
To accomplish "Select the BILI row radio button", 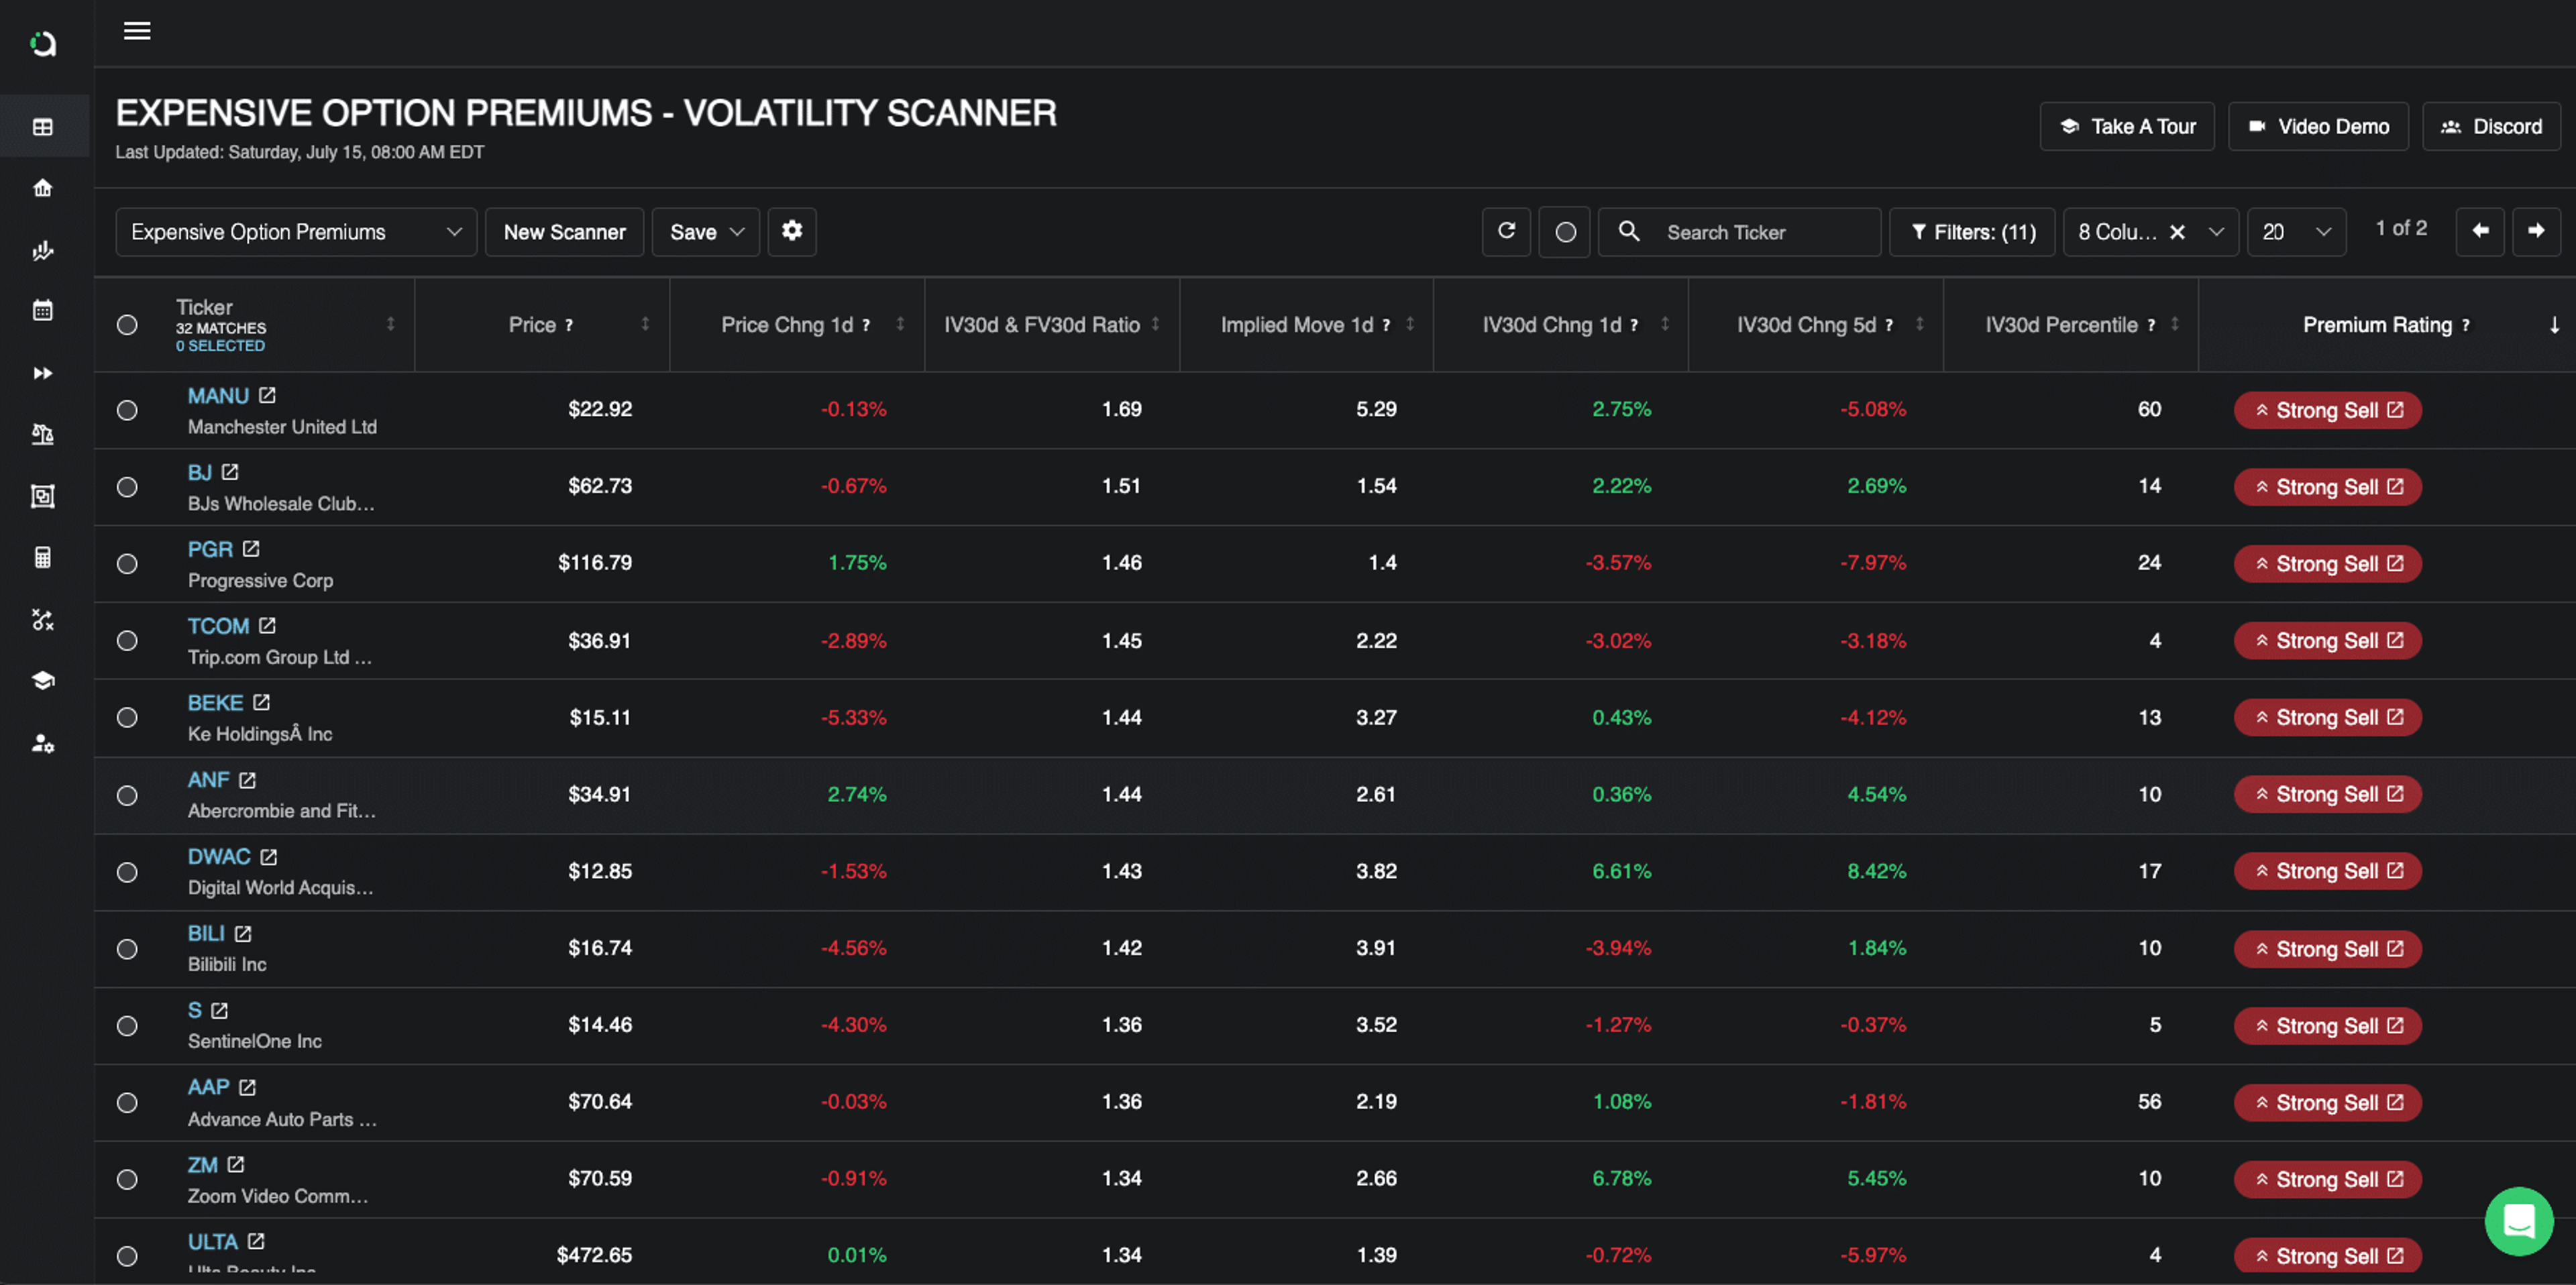I will pyautogui.click(x=127, y=949).
